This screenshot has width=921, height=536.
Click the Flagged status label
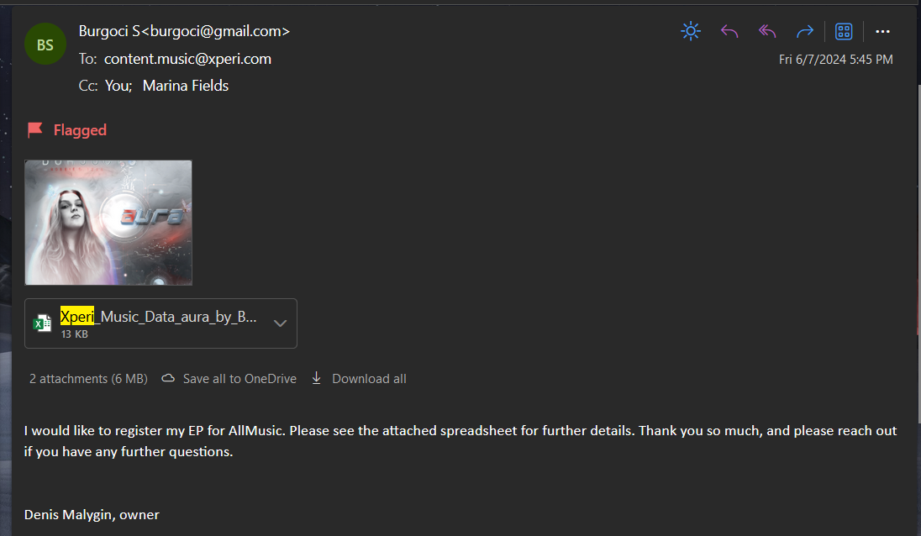click(80, 130)
